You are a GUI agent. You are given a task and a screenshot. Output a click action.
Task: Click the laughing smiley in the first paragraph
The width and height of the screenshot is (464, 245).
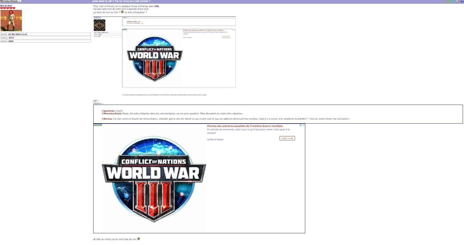tap(122, 12)
